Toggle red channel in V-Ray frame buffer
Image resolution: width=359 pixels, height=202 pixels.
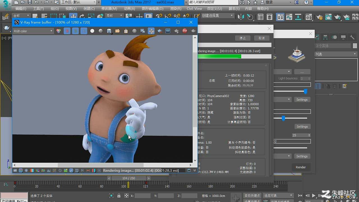(x=67, y=31)
